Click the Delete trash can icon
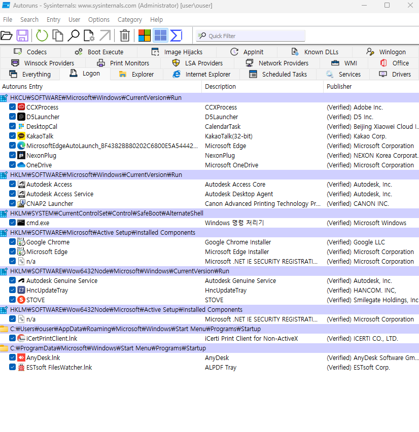419x432 pixels. (x=125, y=36)
